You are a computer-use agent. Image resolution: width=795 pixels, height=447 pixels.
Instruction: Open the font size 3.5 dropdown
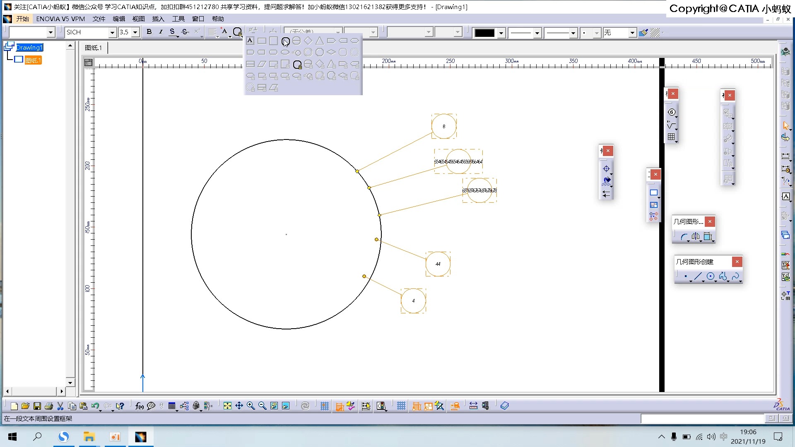[x=135, y=32]
